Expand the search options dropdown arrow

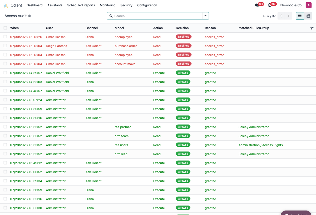coord(205,16)
